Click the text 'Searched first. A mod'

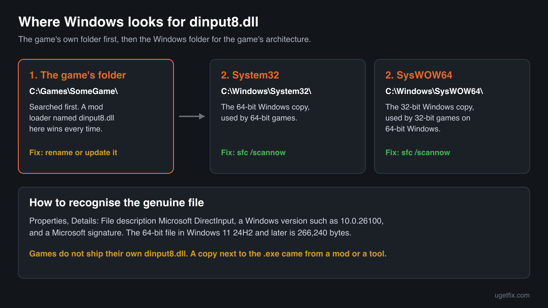point(66,107)
